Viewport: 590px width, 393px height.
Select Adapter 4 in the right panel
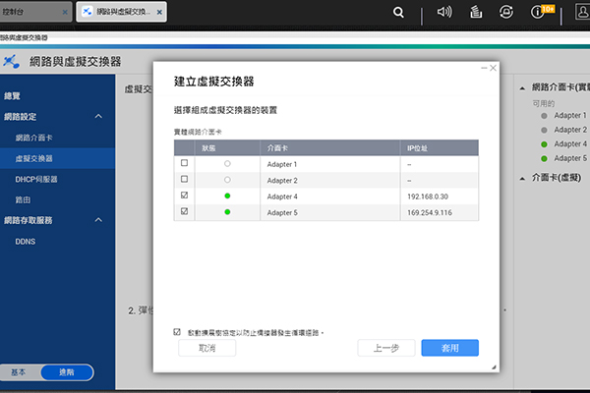click(x=570, y=144)
